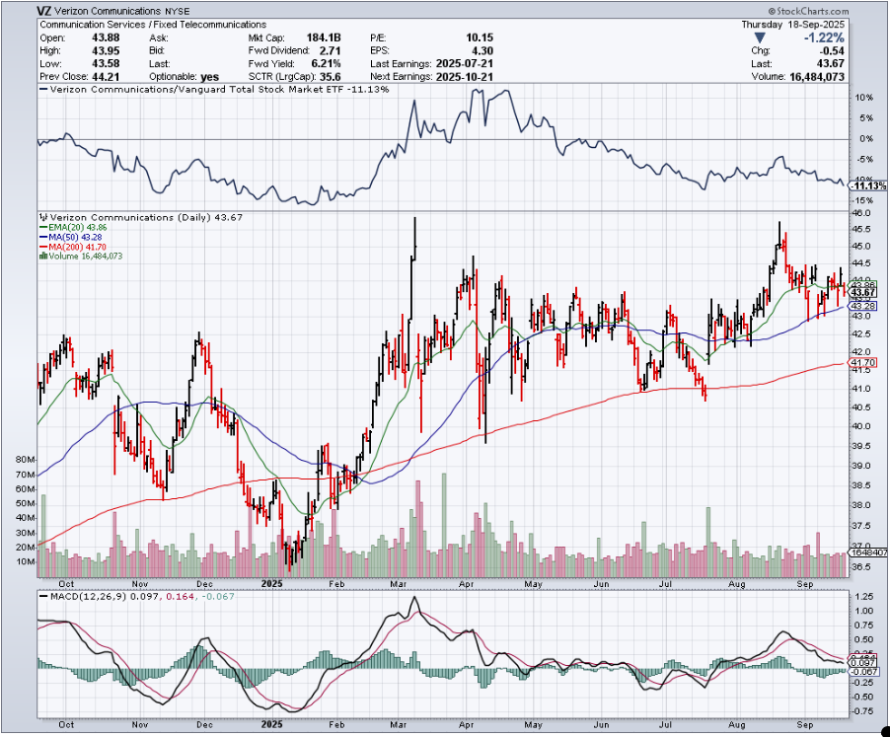Click the 80M volume axis label
The height and width of the screenshot is (737, 890).
coord(26,460)
